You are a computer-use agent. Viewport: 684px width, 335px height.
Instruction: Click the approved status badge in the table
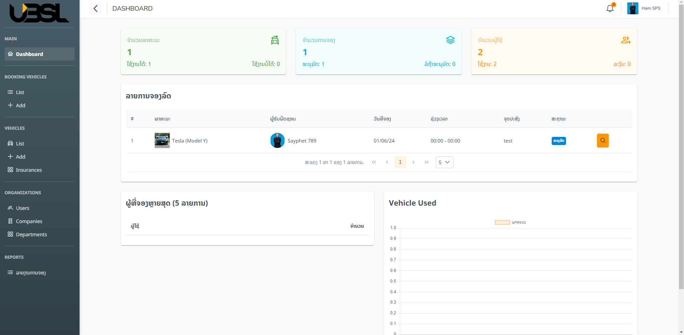[558, 141]
